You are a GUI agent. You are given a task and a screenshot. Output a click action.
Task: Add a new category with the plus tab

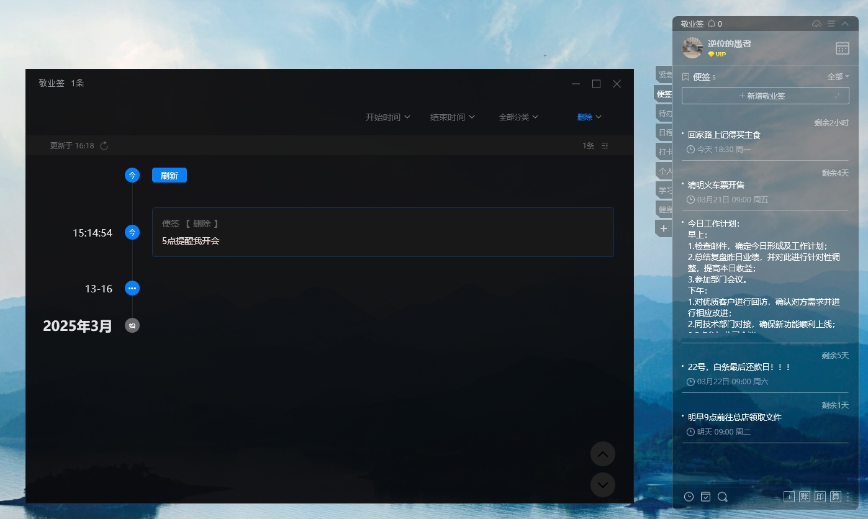pos(664,228)
